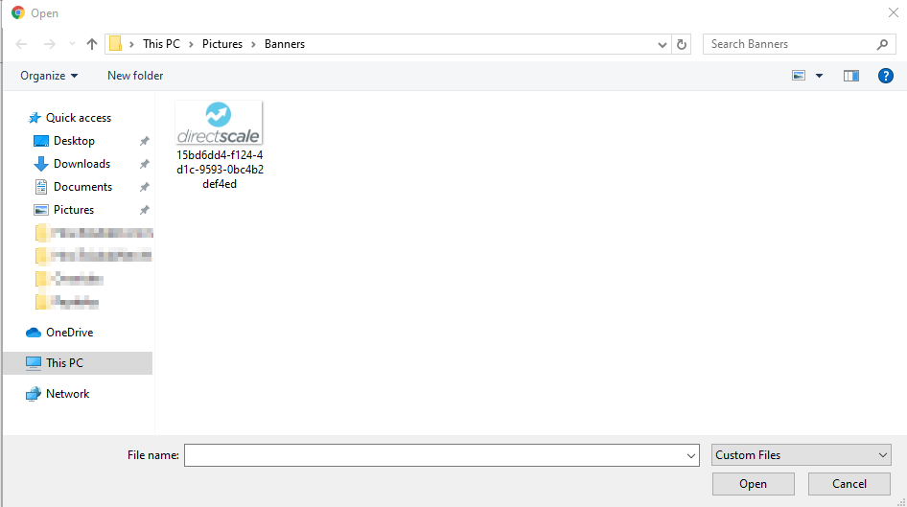Click New folder in the toolbar

[x=135, y=76]
